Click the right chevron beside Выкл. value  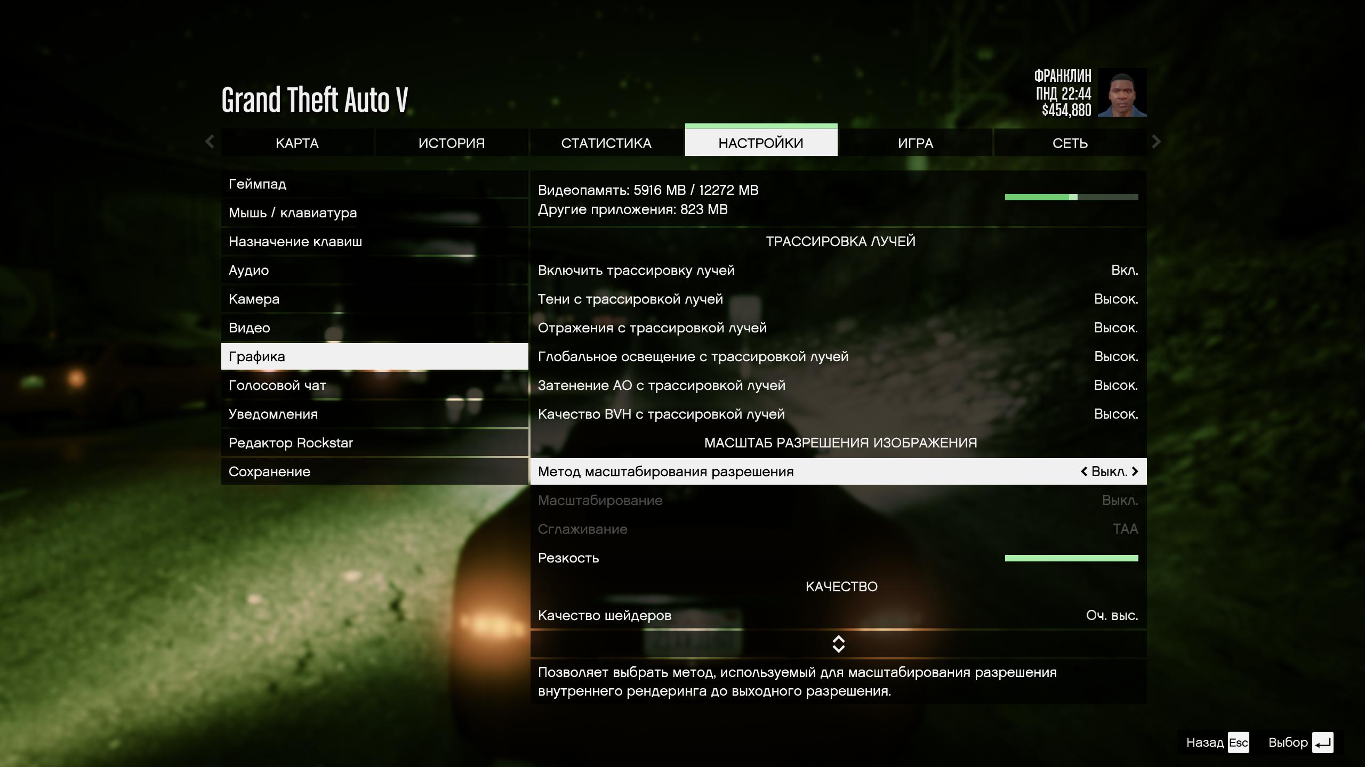(1135, 471)
